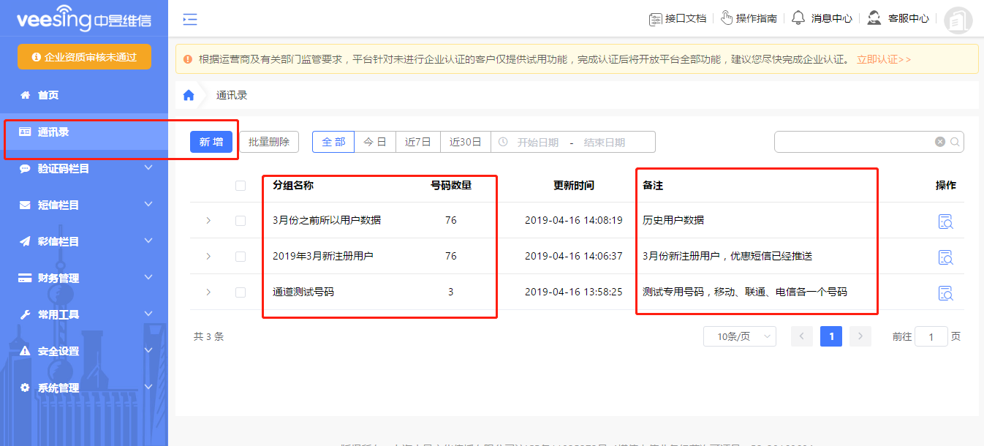984x446 pixels.
Task: Expand the 系统管理 menu chevron
Action: coord(148,388)
